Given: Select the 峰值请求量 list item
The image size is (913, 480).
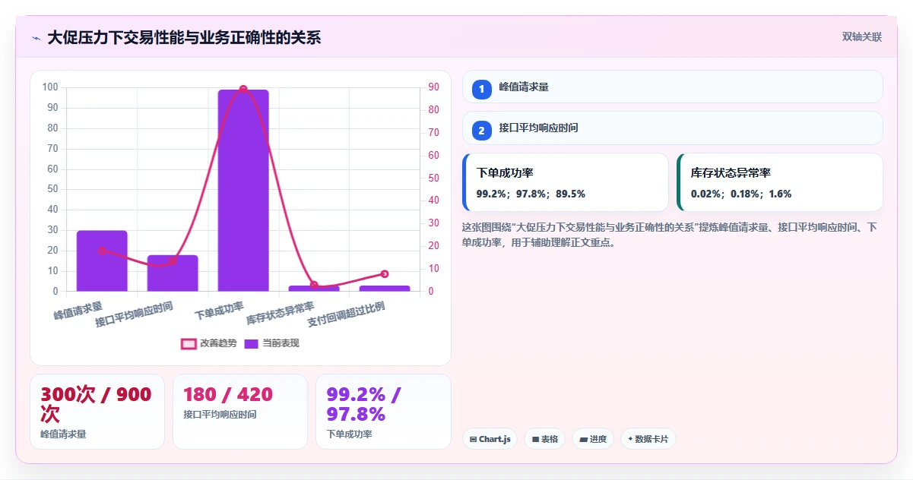Looking at the screenshot, I should click(673, 87).
